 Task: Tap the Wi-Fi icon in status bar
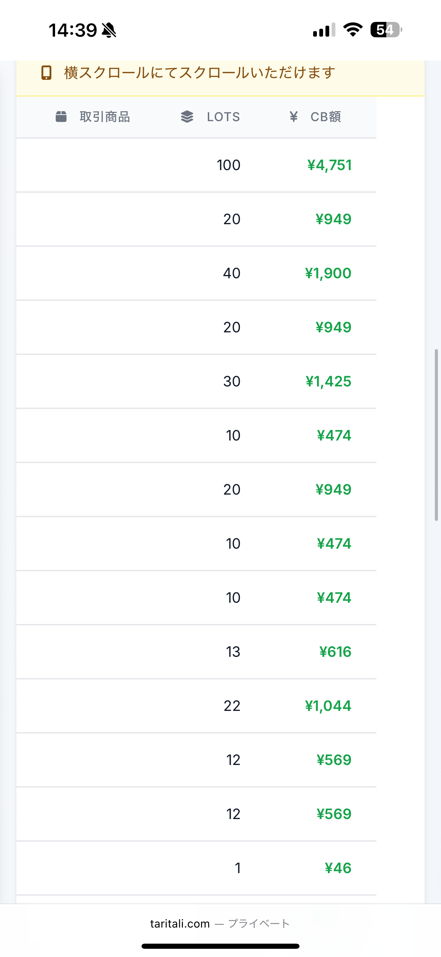point(353,30)
